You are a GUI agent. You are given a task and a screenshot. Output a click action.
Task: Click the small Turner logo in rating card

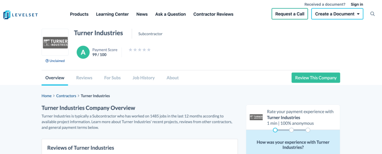pos(256,117)
